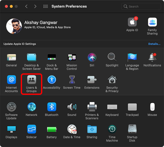Click Akshay Gangwar's profile picture
The image size is (164, 147).
14,26
